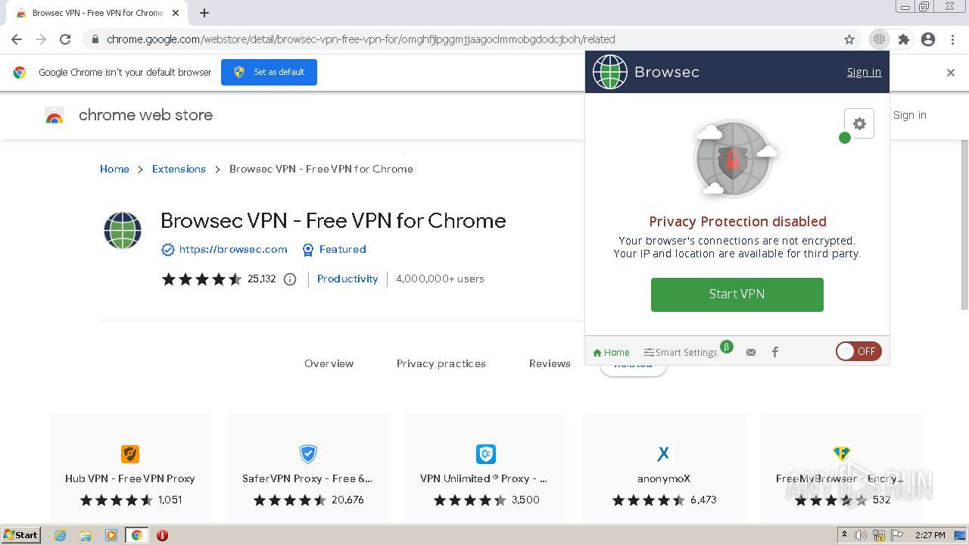Screen dimensions: 969x545
Task: Click the Chrome extensions puzzle icon
Action: click(x=903, y=39)
